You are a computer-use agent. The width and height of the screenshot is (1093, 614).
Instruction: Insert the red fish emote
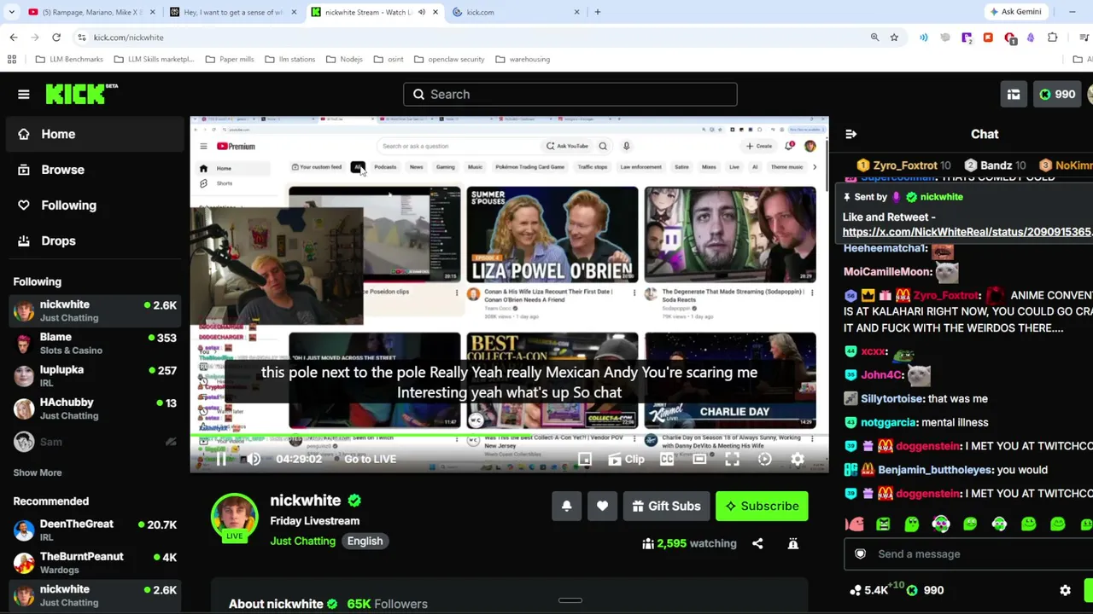pos(854,524)
